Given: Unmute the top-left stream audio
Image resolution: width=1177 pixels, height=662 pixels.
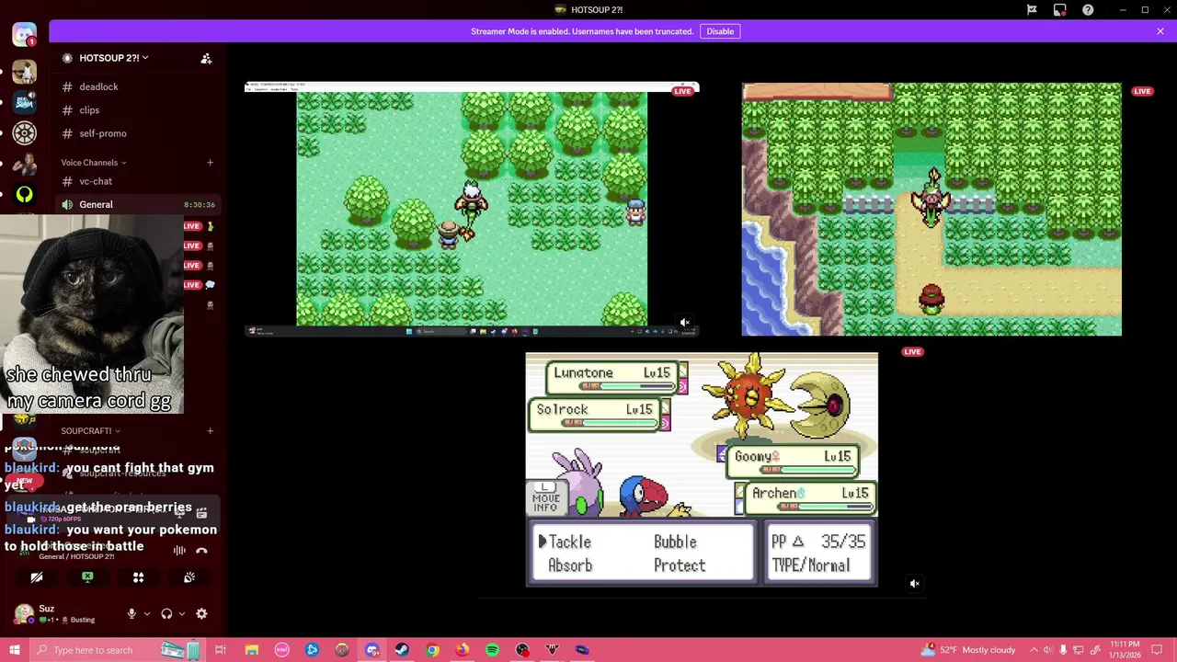Looking at the screenshot, I should click(684, 323).
